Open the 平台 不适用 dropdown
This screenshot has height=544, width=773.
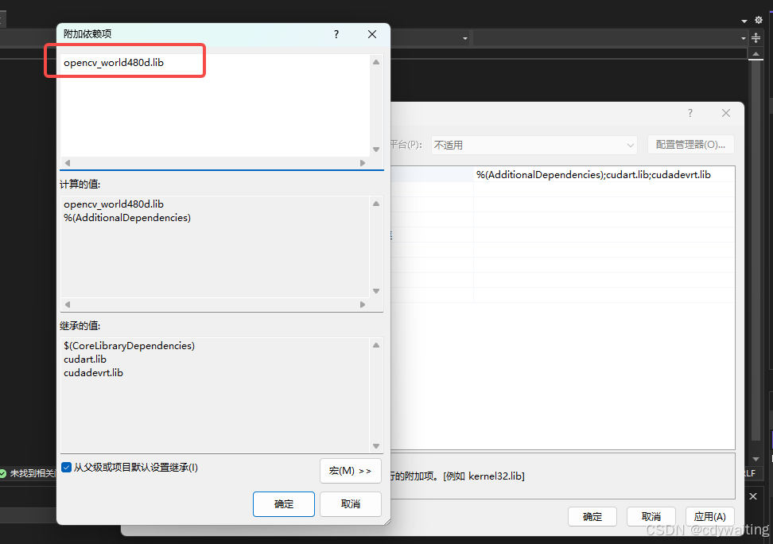(x=631, y=145)
